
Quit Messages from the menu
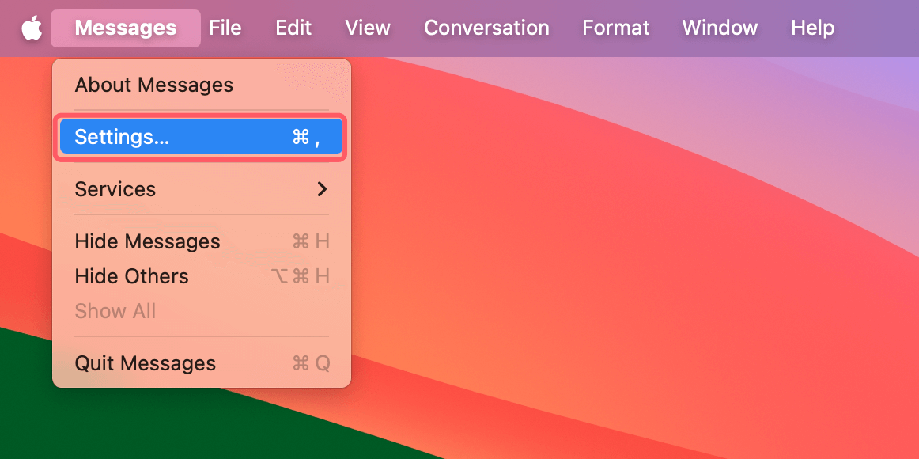(145, 363)
